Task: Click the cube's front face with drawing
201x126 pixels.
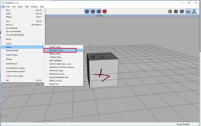Action: tap(104, 73)
